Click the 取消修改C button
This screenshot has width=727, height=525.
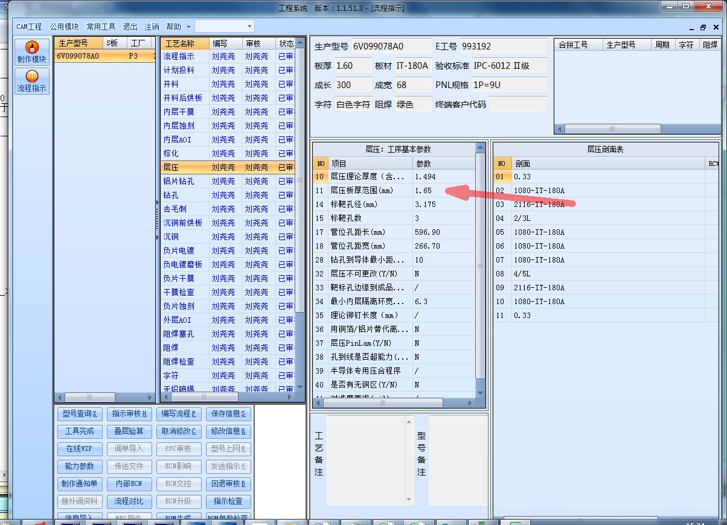179,431
